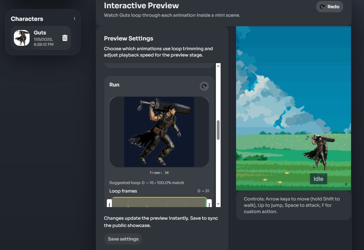Screen dimensions: 364x250
Task: Click the Idle state label in scene
Action: point(318,179)
